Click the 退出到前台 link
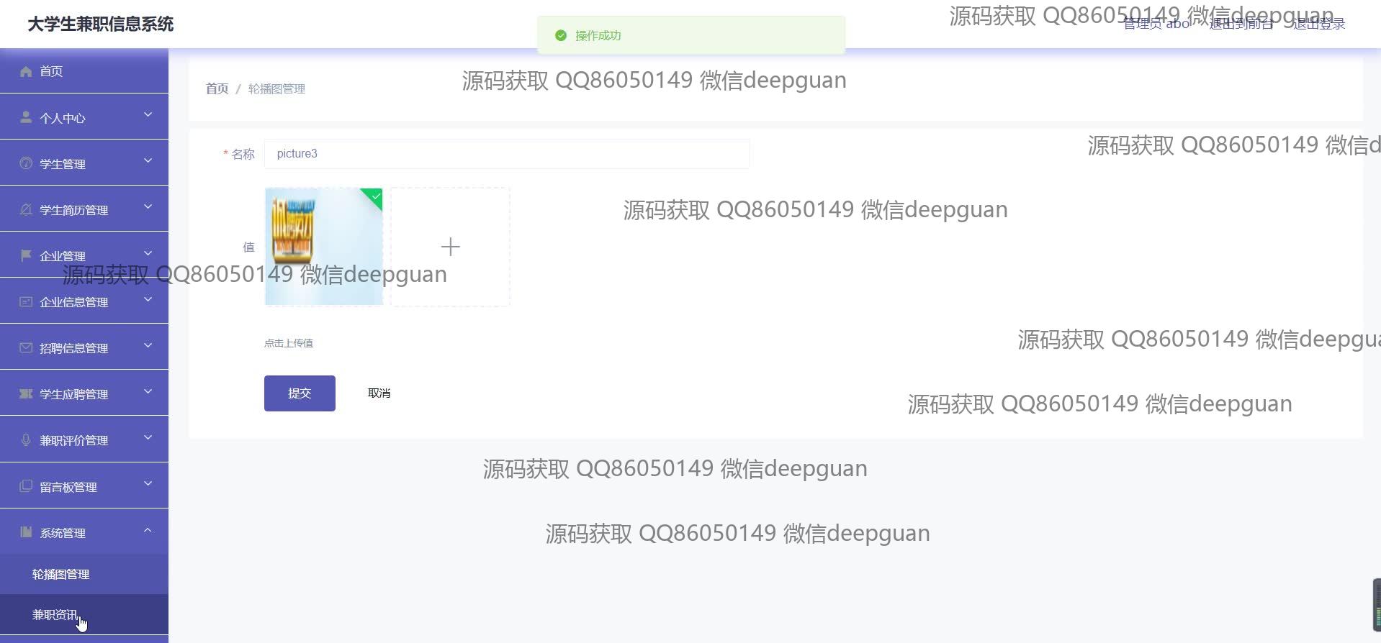Viewport: 1381px width, 643px height. pyautogui.click(x=1241, y=24)
